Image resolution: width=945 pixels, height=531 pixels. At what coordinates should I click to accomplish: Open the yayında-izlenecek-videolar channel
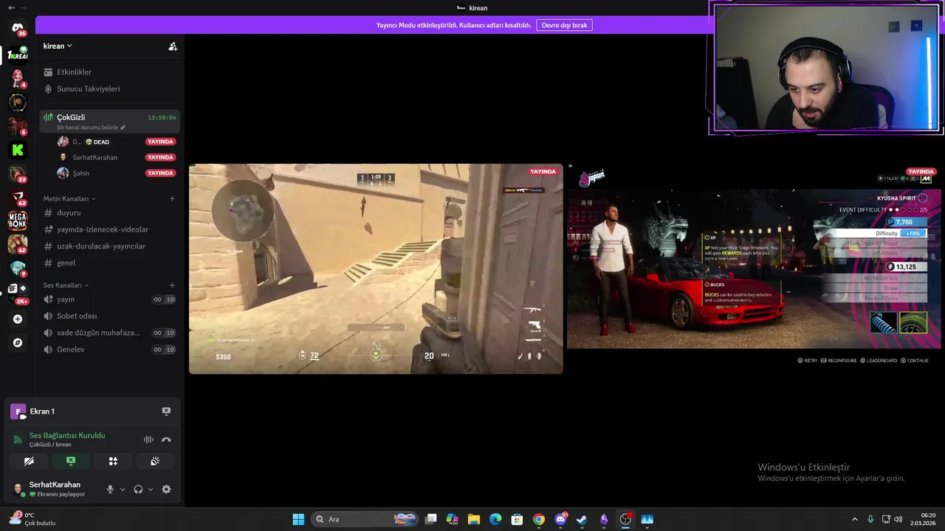(109, 229)
